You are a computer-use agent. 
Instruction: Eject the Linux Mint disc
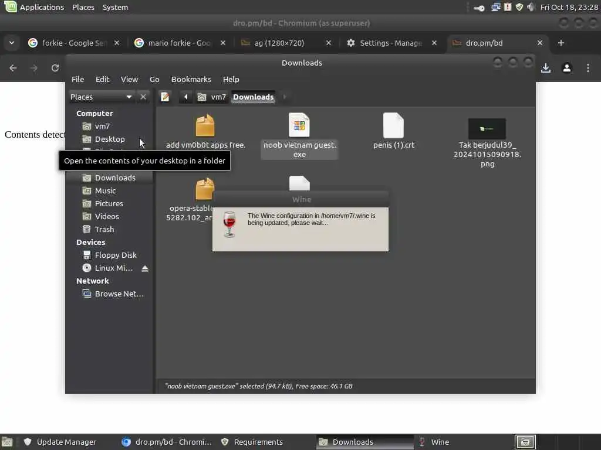click(x=145, y=268)
